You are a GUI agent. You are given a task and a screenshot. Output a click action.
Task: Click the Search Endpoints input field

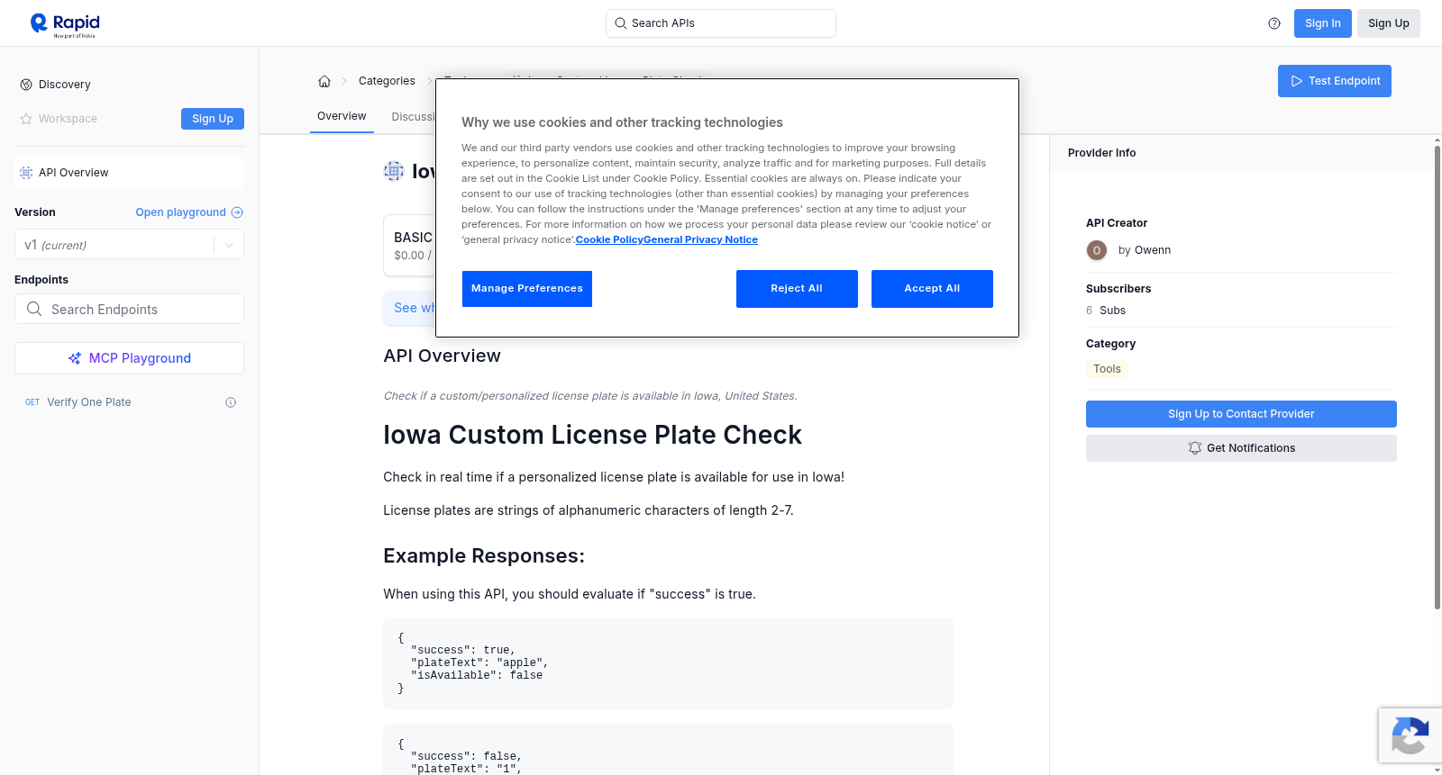pos(129,309)
